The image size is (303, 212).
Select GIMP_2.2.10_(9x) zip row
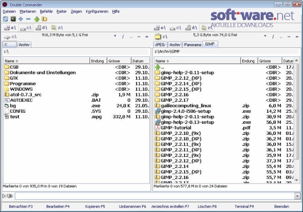(224, 133)
